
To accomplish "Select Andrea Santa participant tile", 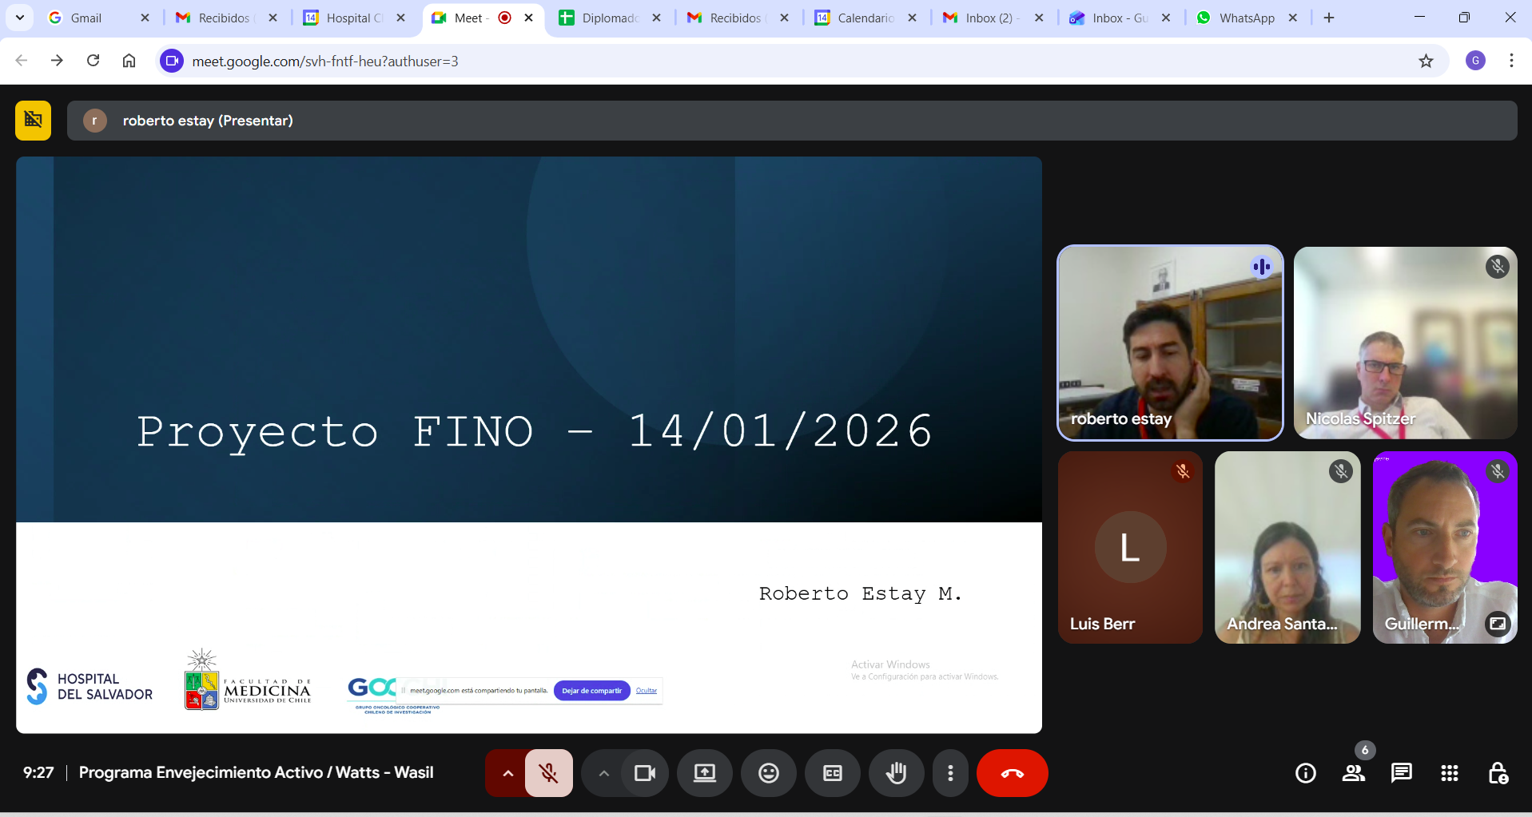I will pyautogui.click(x=1287, y=548).
